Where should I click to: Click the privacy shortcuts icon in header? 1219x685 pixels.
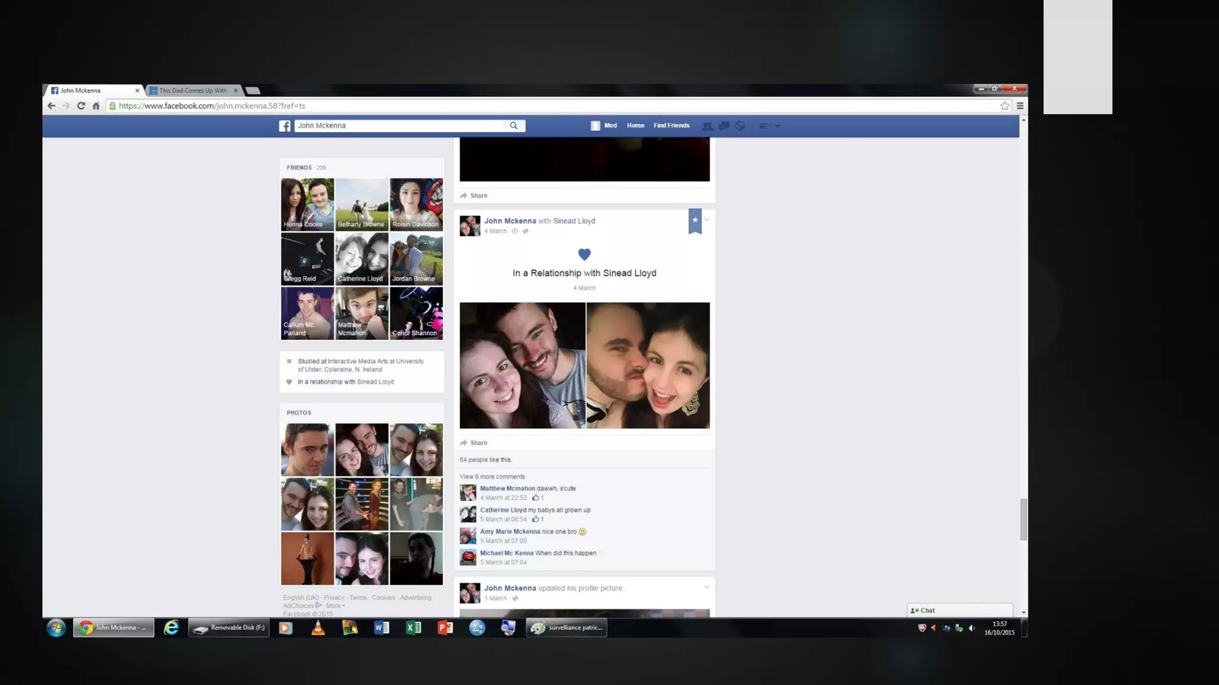click(764, 126)
